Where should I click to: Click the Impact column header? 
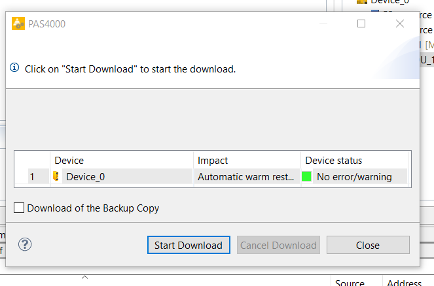(x=247, y=161)
